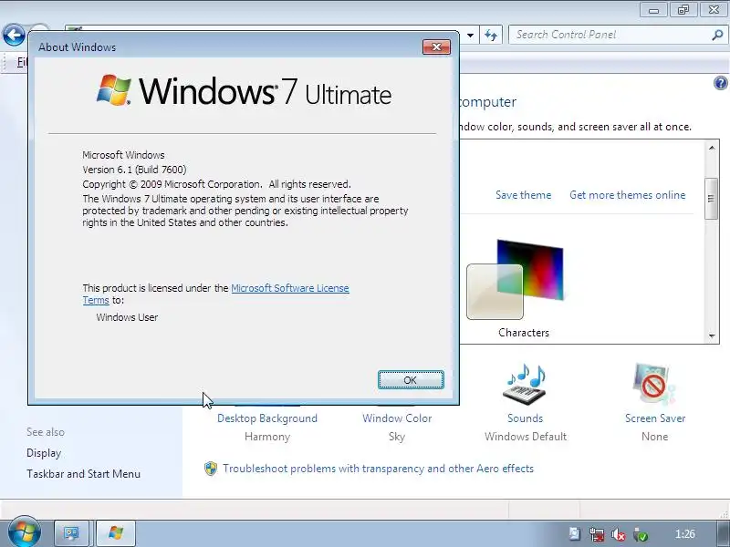This screenshot has width=730, height=547.
Task: Click the search magnifier icon
Action: (x=717, y=35)
